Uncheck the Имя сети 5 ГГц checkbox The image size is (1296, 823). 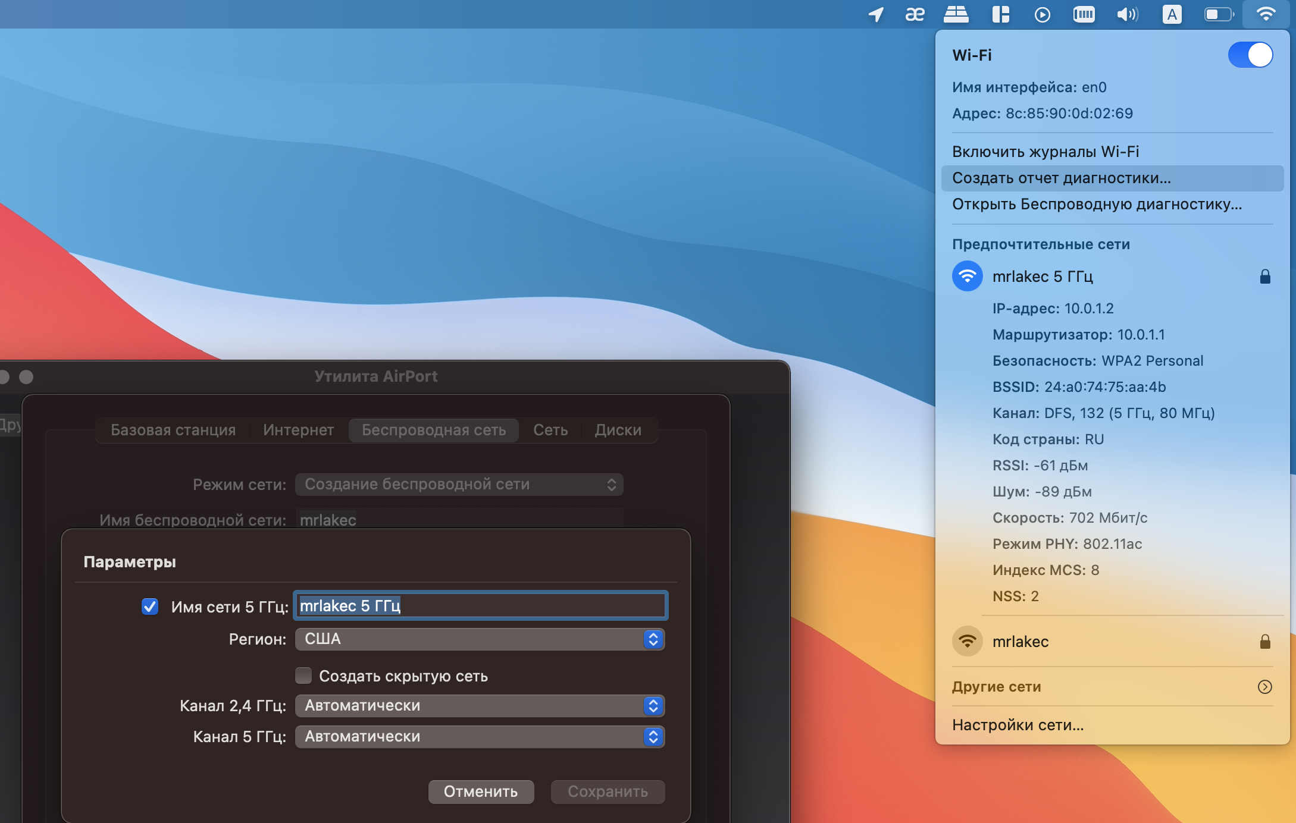(x=150, y=607)
